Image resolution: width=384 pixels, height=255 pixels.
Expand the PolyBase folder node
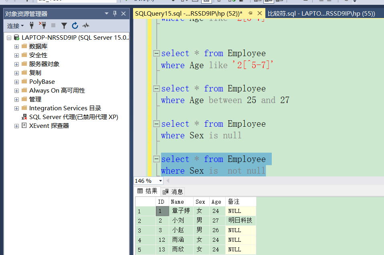coord(17,82)
